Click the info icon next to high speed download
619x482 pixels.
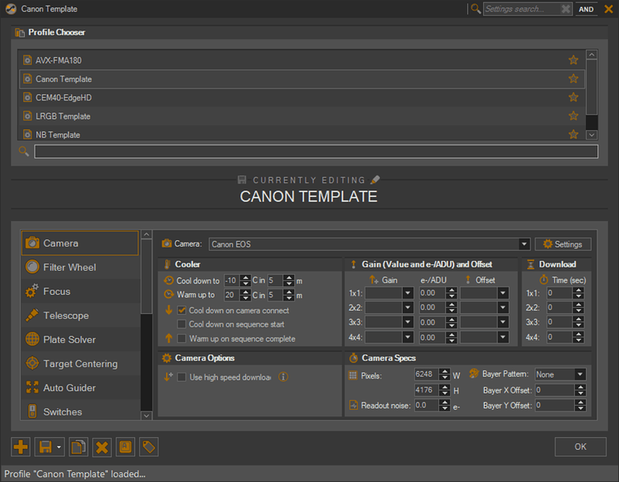click(x=283, y=377)
